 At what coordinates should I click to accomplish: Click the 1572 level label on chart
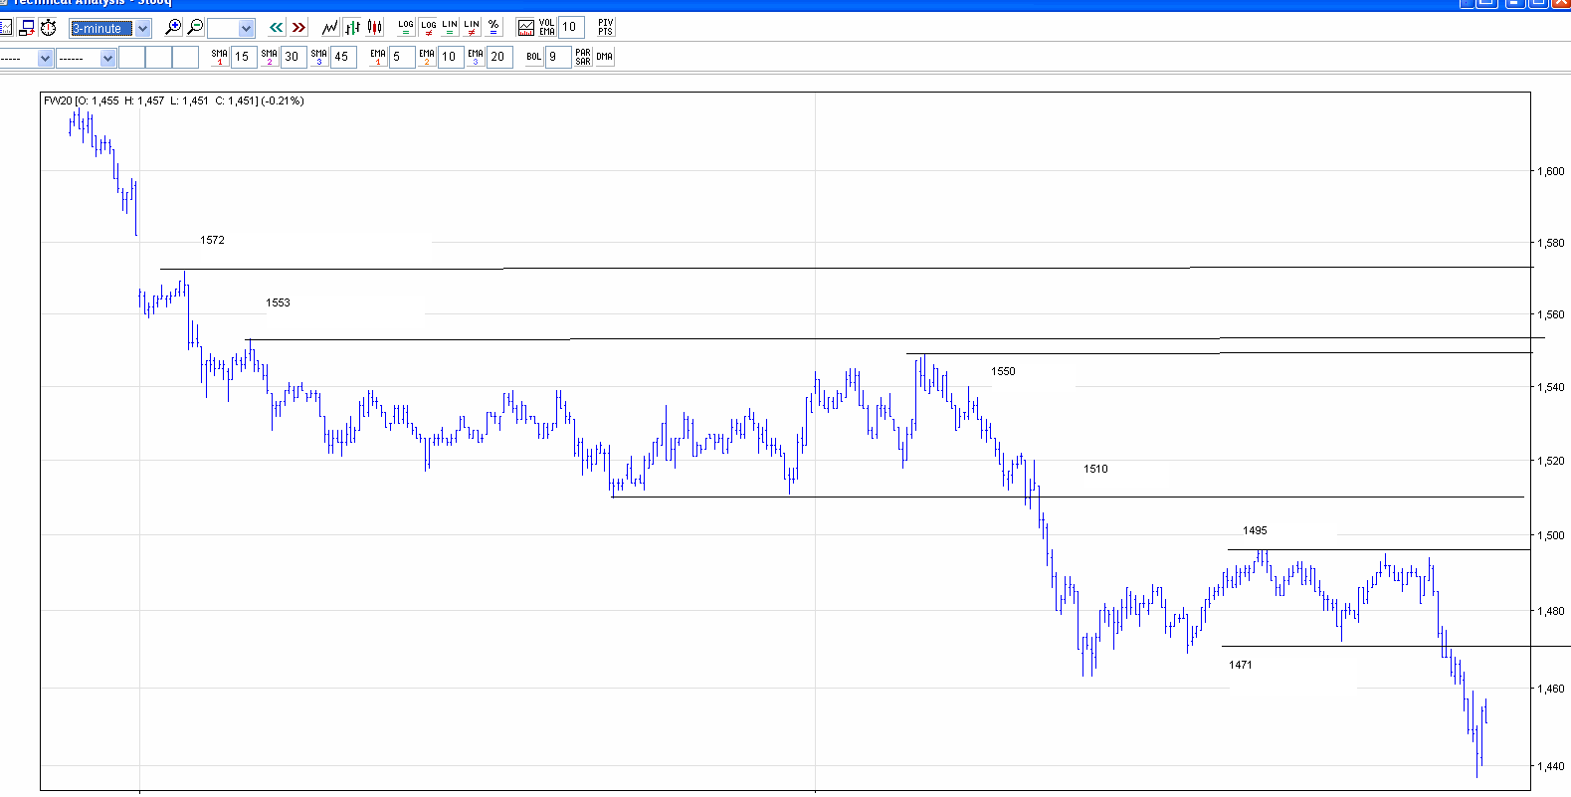[212, 240]
